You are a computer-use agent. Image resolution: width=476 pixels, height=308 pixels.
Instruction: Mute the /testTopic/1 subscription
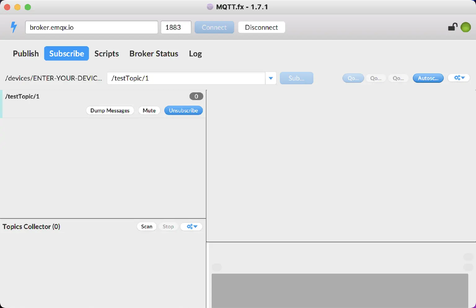(149, 111)
